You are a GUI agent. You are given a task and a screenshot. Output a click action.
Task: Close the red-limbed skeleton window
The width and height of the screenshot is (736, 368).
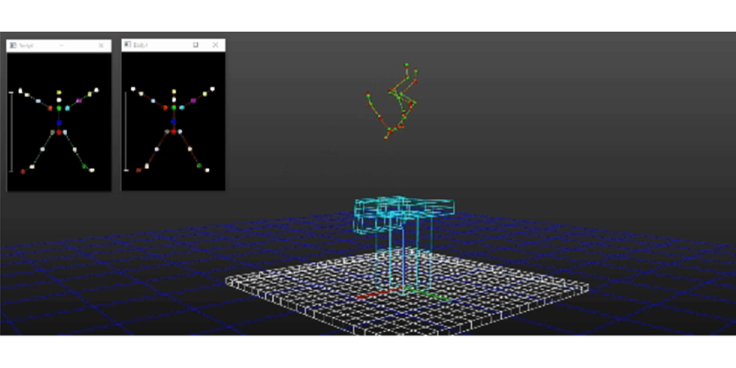tap(215, 45)
